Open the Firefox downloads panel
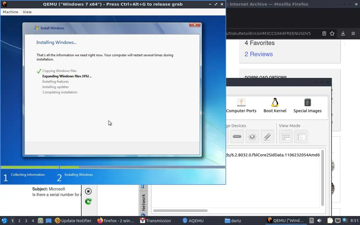The height and width of the screenshot is (225, 360). point(343,33)
